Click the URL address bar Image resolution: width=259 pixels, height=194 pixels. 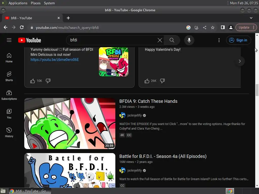coord(106,28)
